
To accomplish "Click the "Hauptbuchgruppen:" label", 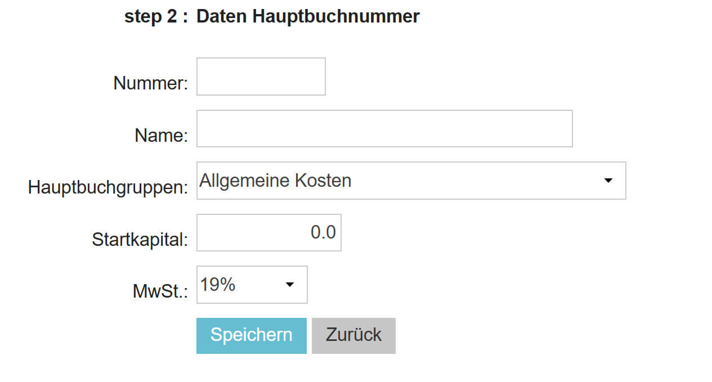I will coord(108,187).
